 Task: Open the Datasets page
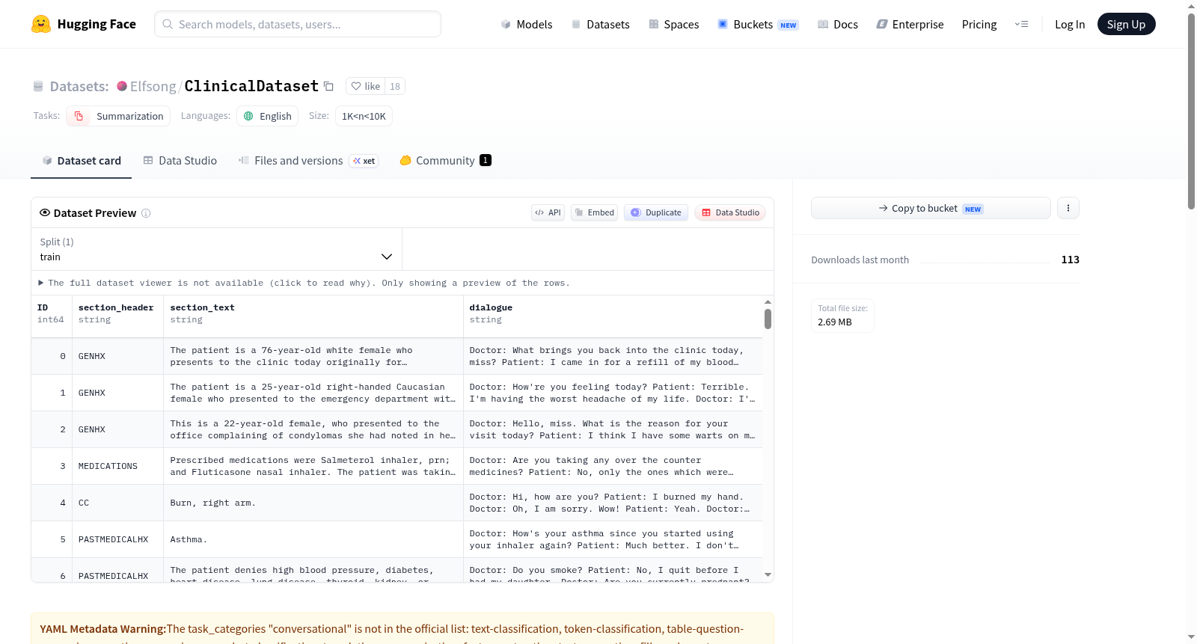tap(600, 24)
